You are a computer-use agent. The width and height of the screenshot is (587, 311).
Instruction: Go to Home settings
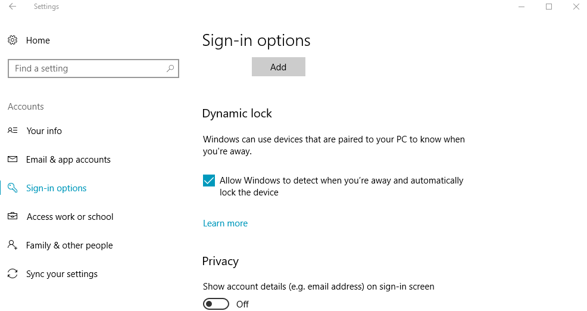coord(38,40)
